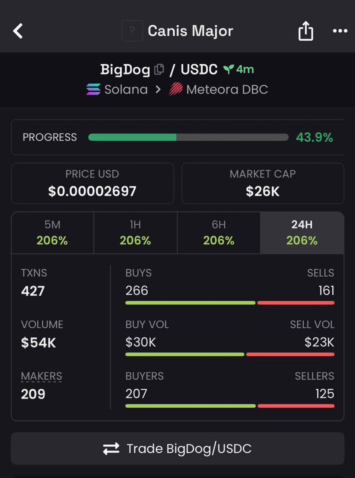Viewport: 355px width, 478px height.
Task: Tap the Solana chain logo
Action: pyautogui.click(x=93, y=89)
